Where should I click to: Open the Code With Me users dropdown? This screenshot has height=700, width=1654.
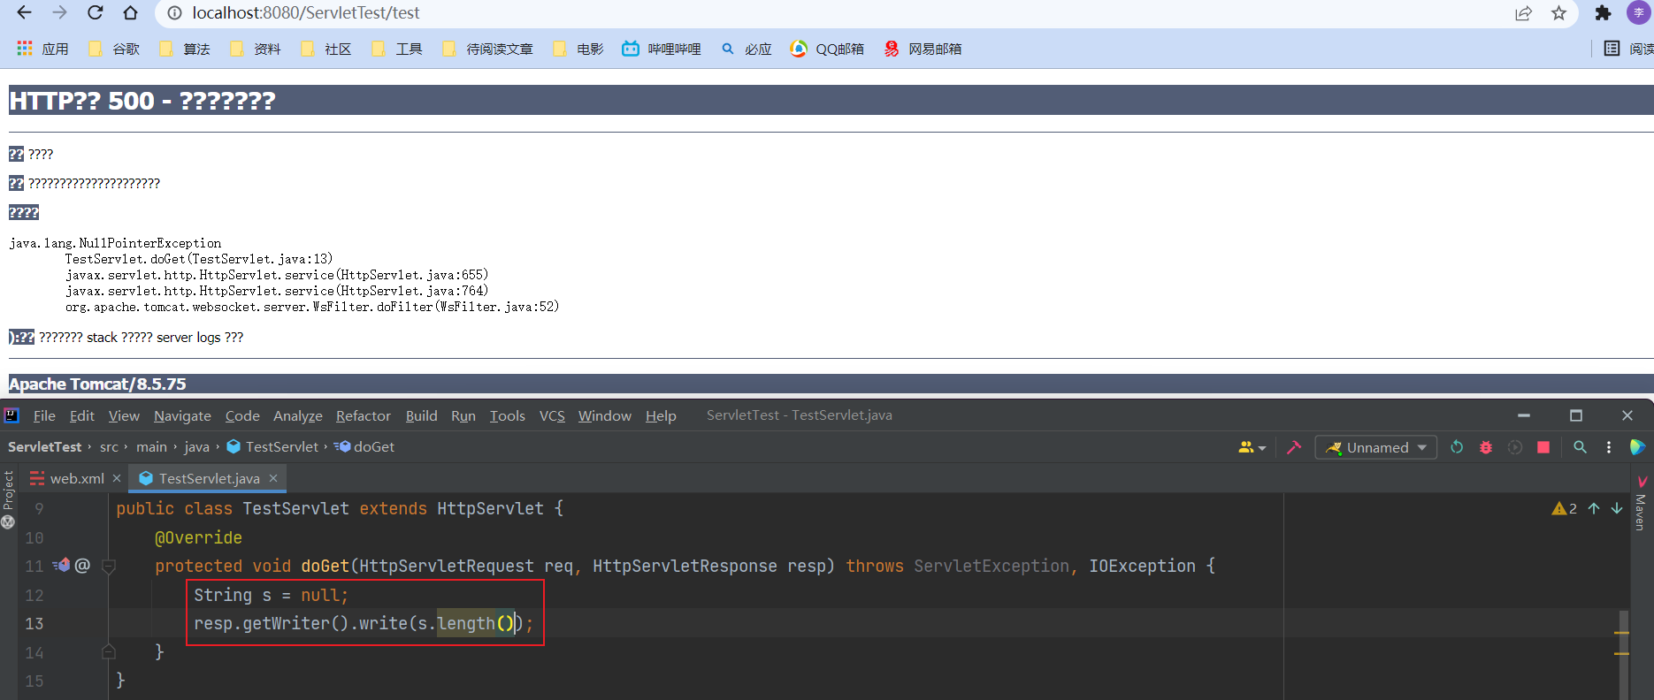click(x=1252, y=447)
